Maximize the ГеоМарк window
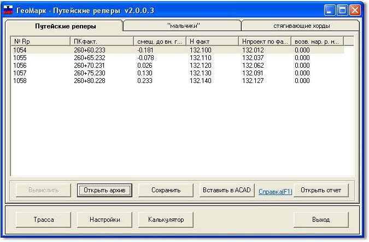Viewport: 369px width, 242px height. coord(342,10)
